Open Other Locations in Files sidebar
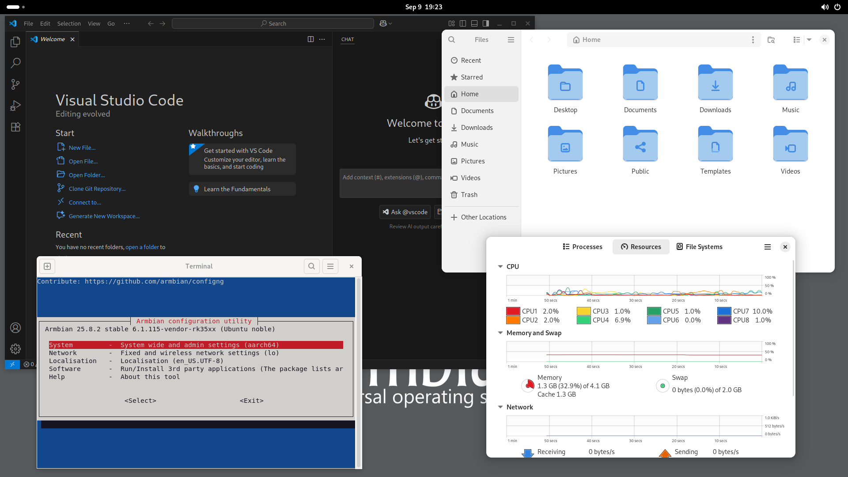 pos(481,217)
